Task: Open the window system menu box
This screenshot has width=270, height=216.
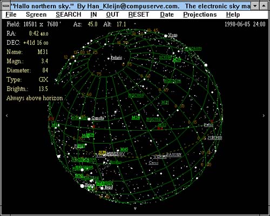Action: pos(6,6)
